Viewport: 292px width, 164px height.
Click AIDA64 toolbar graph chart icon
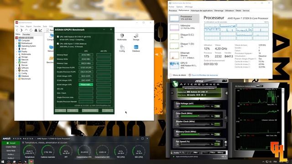point(41,30)
